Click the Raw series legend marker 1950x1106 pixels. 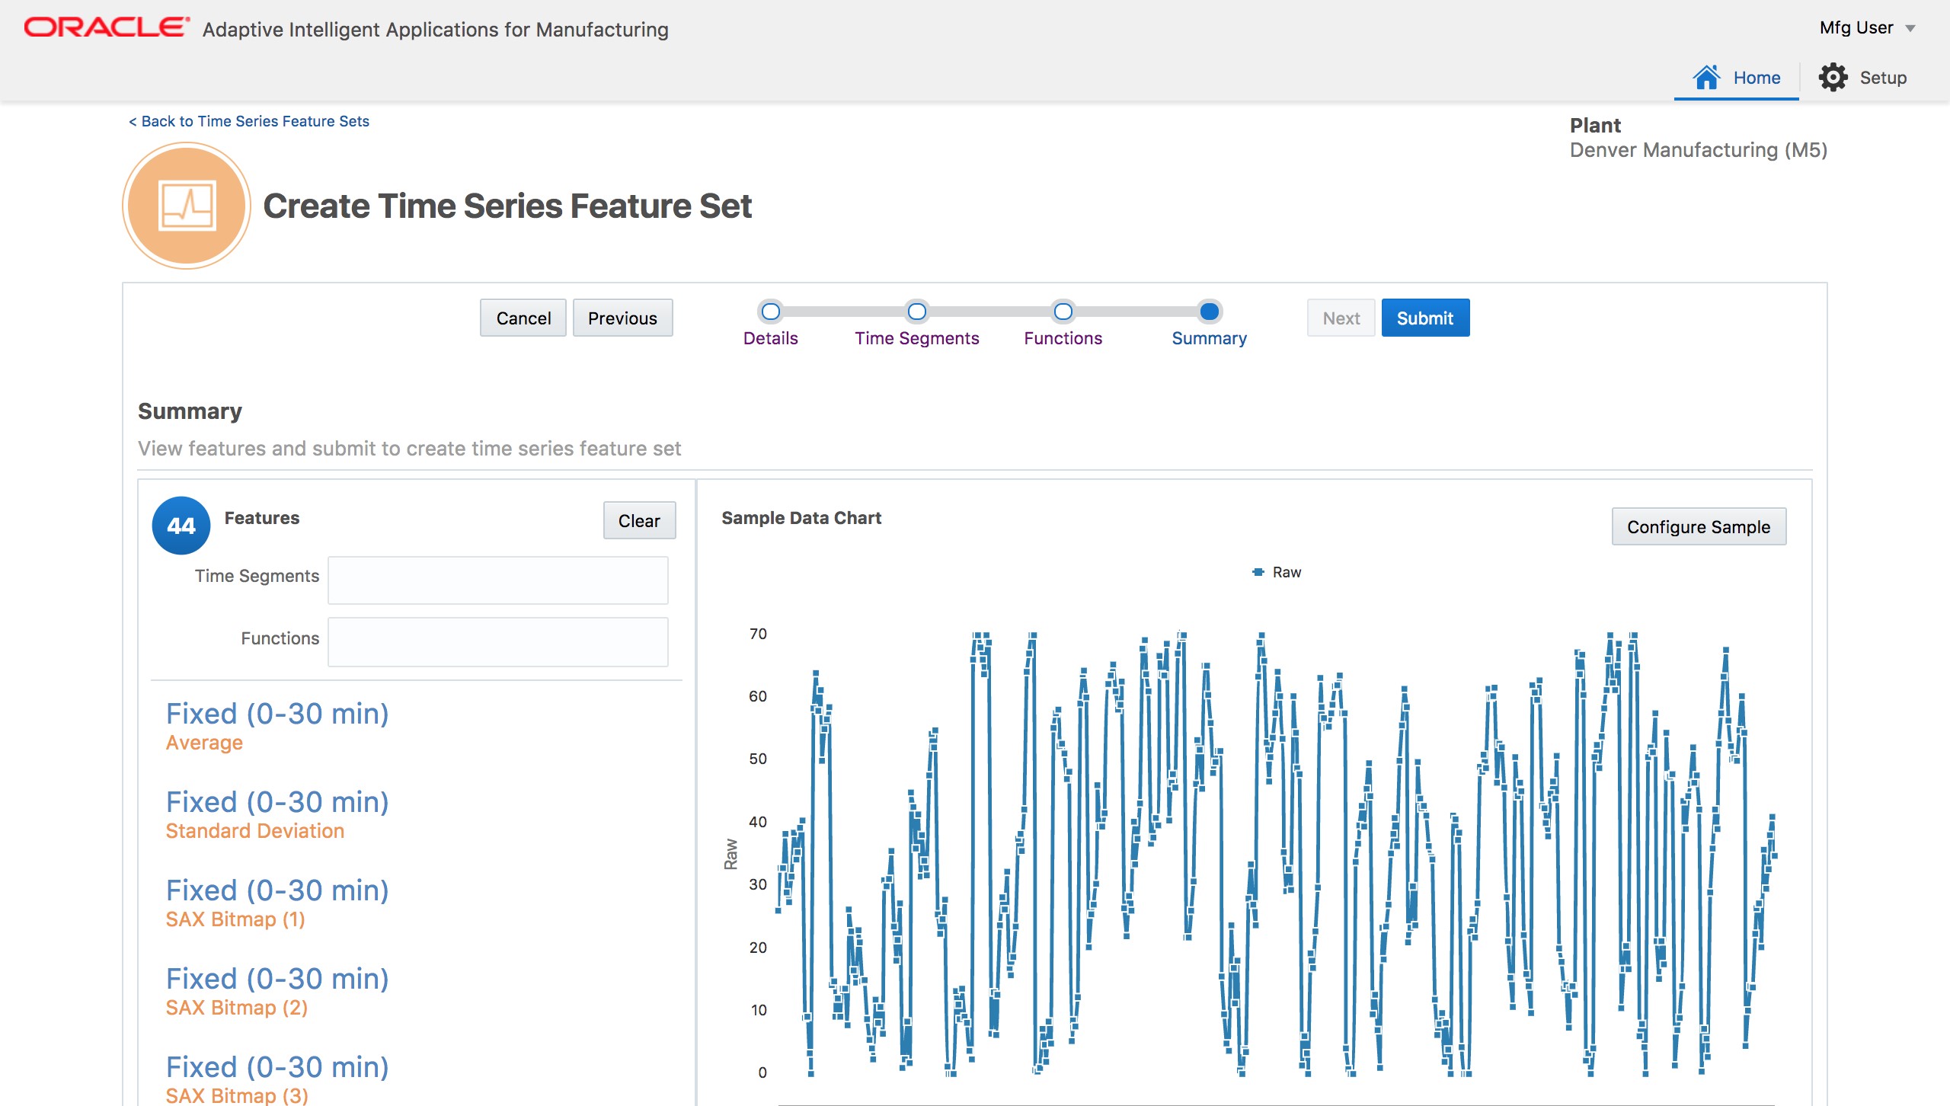(1258, 571)
